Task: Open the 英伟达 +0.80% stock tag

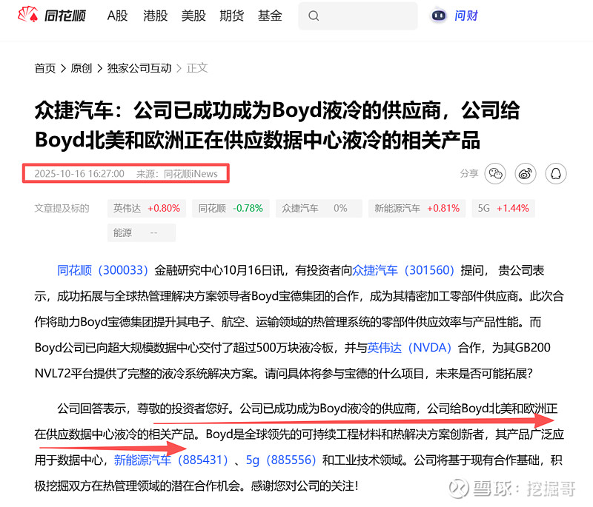Action: [x=147, y=209]
